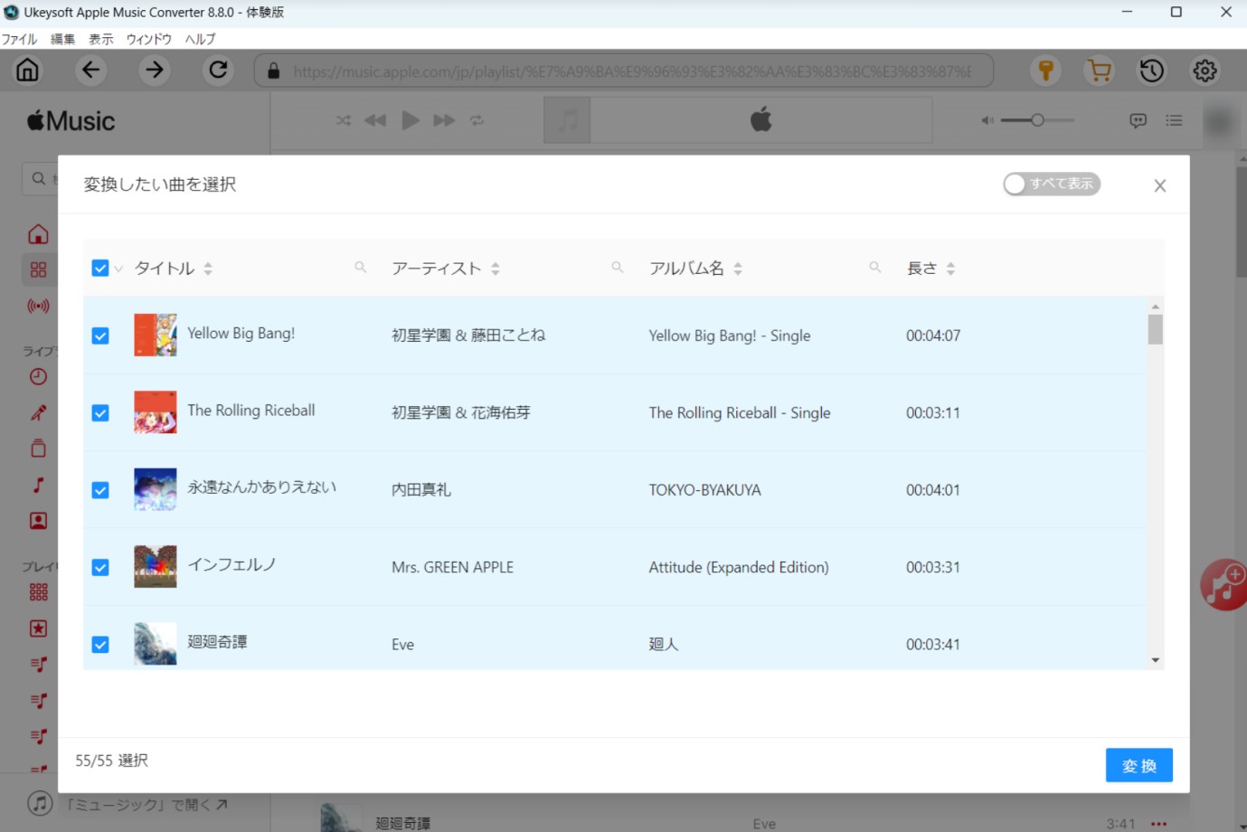This screenshot has width=1247, height=832.
Task: Click the song list scrollbar up arrow
Action: pyautogui.click(x=1155, y=307)
